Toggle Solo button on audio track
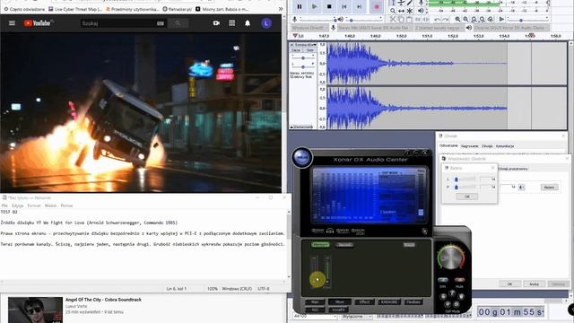Viewport: 574px width, 323px height. (309, 50)
